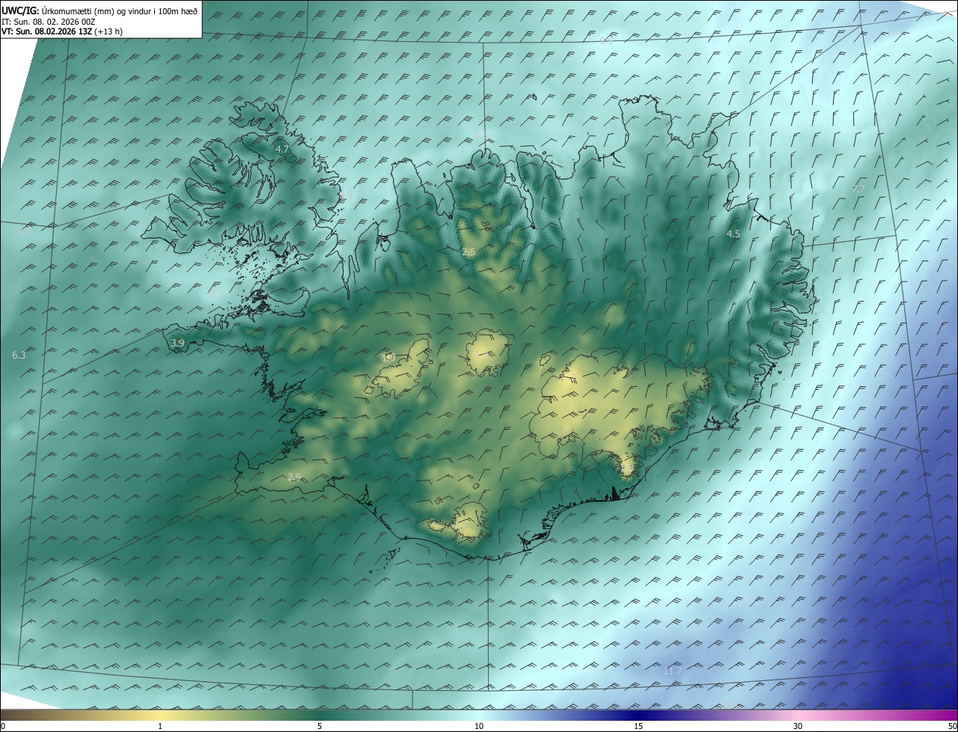This screenshot has width=958, height=732.
Task: Click the 4.5 value in East Iceland
Action: pos(733,234)
